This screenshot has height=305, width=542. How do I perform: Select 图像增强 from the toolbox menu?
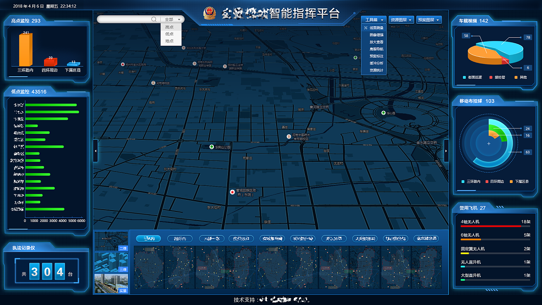[x=374, y=35]
